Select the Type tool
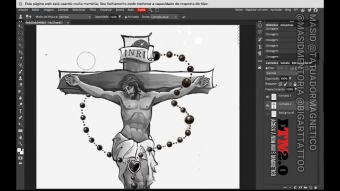Image resolution: width=340 pixels, height=191 pixels. tap(20, 111)
